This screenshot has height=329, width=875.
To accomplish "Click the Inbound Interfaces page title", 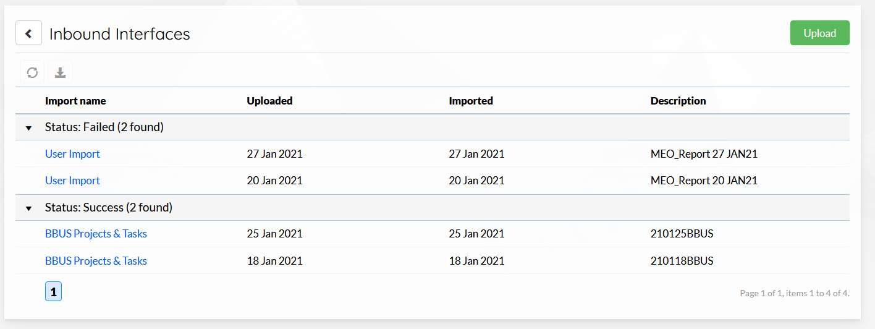I will [120, 34].
